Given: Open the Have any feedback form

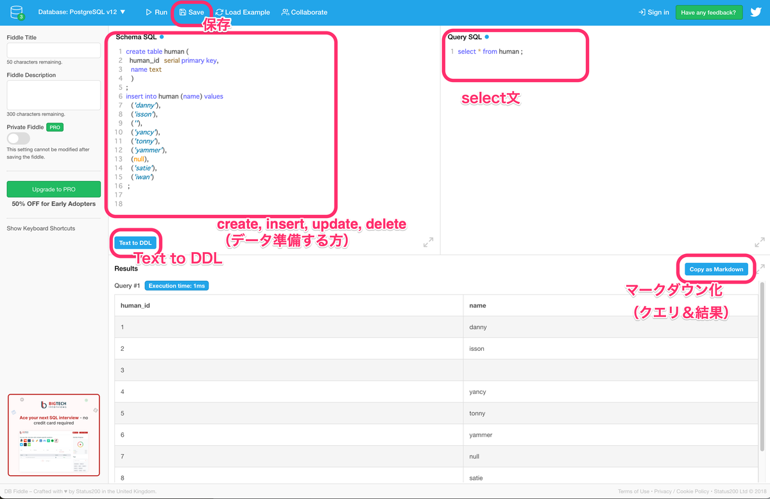Looking at the screenshot, I should [708, 12].
